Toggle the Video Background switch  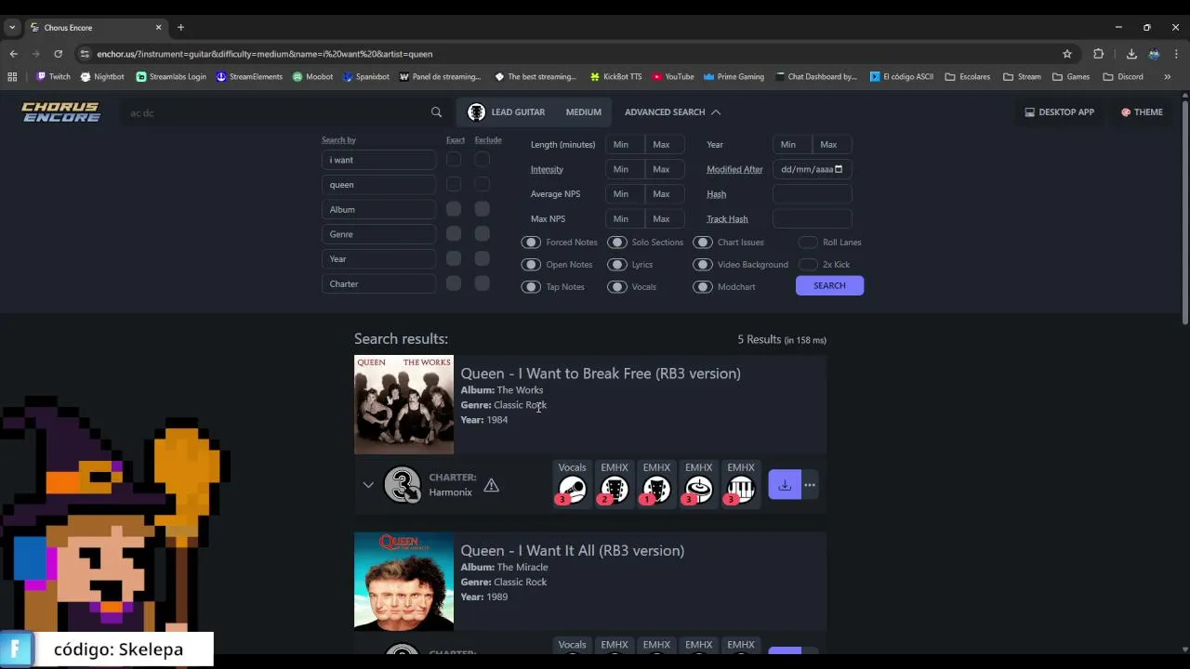coord(703,265)
